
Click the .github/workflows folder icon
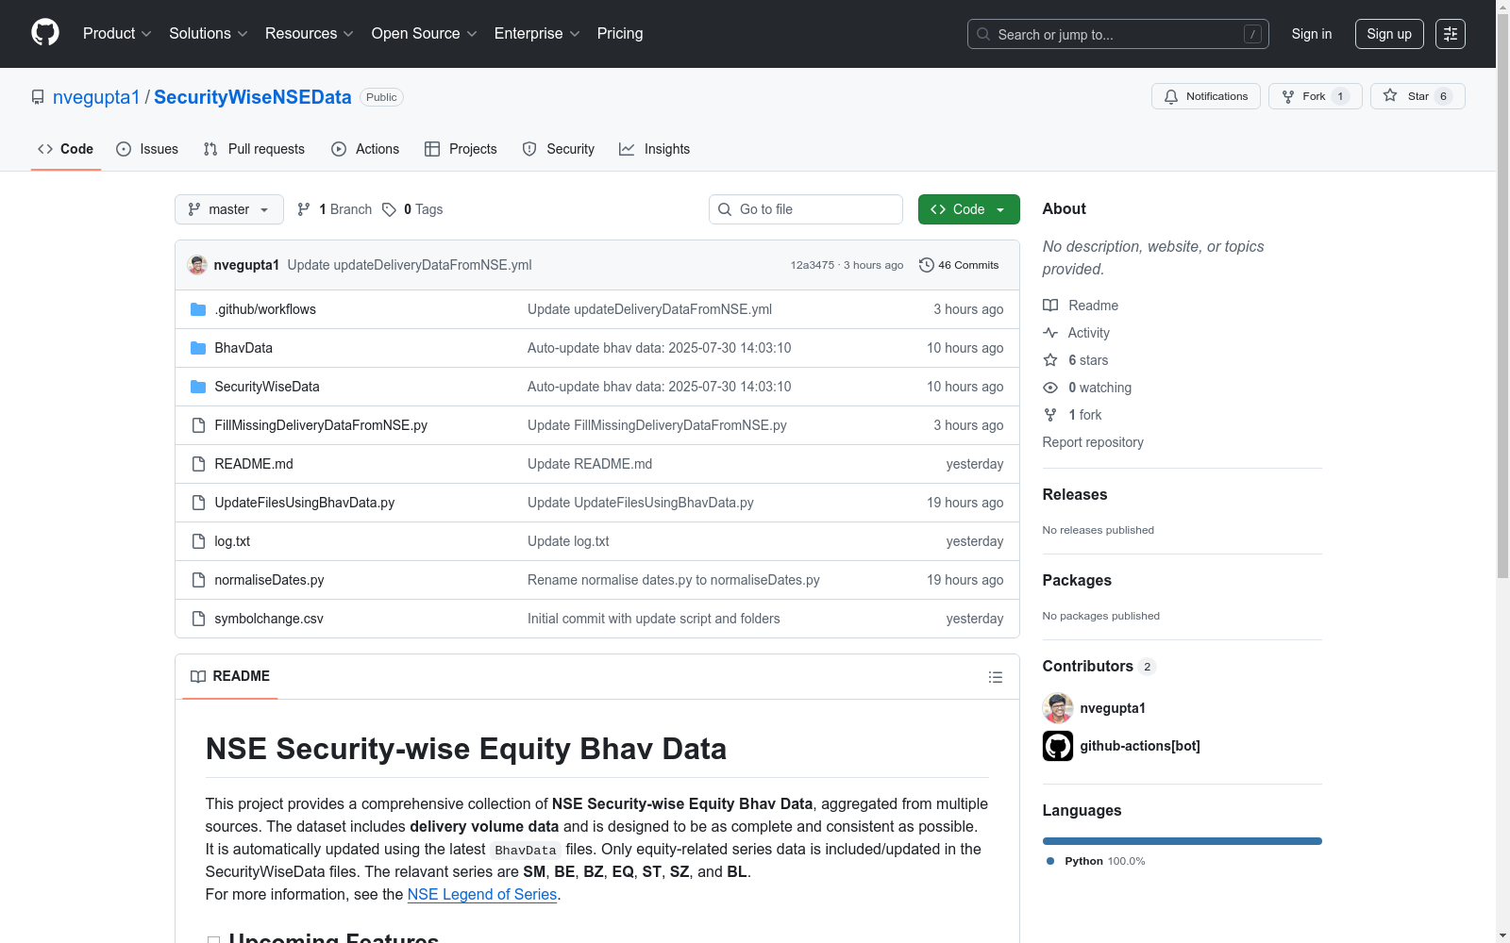coord(198,309)
